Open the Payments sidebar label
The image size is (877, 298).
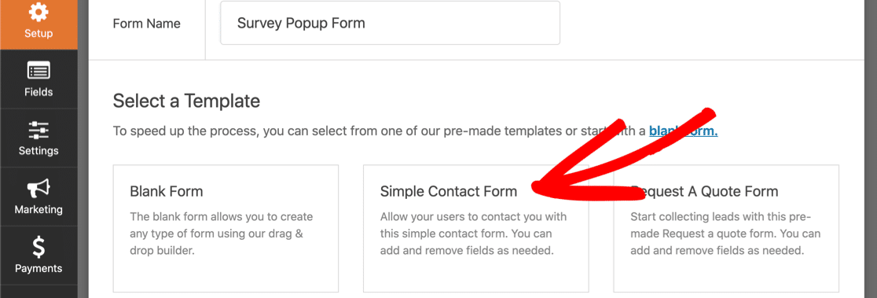coord(39,269)
